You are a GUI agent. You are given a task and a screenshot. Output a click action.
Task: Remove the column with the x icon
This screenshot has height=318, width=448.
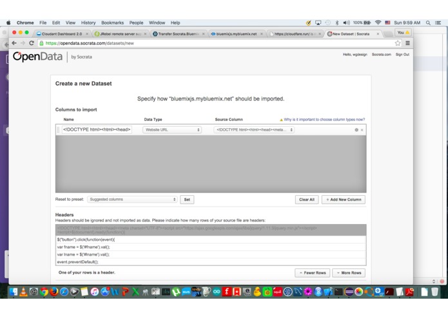362,130
